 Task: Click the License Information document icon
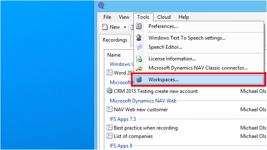click(x=139, y=59)
